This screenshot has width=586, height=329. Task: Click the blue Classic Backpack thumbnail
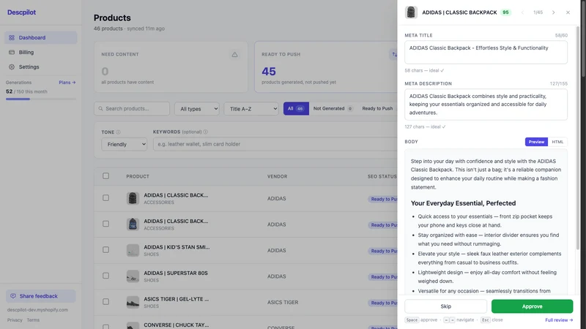tap(133, 224)
